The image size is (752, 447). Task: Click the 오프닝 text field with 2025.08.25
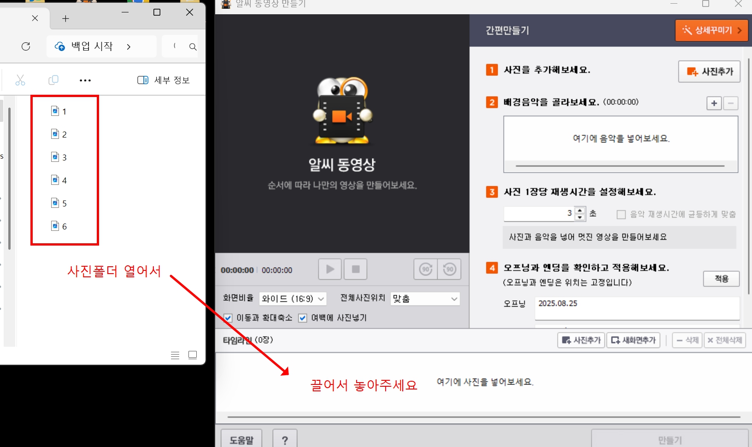click(x=637, y=308)
